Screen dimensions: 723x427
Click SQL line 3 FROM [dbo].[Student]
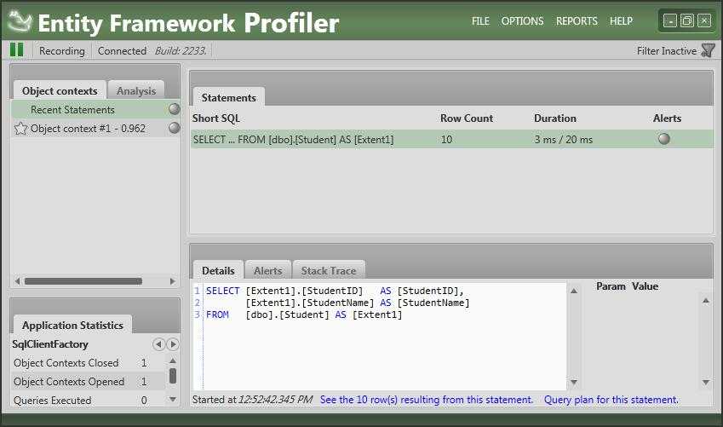point(304,314)
